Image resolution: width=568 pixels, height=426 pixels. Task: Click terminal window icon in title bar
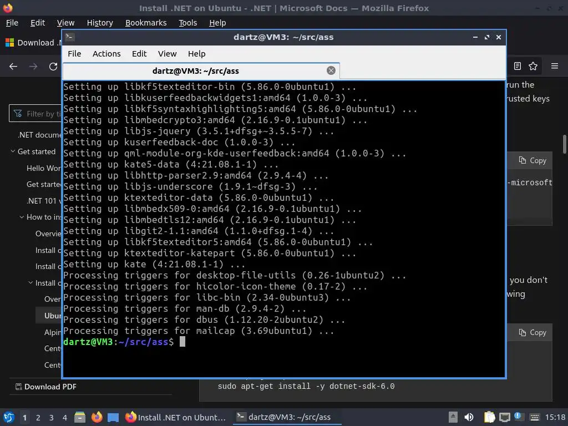point(70,37)
